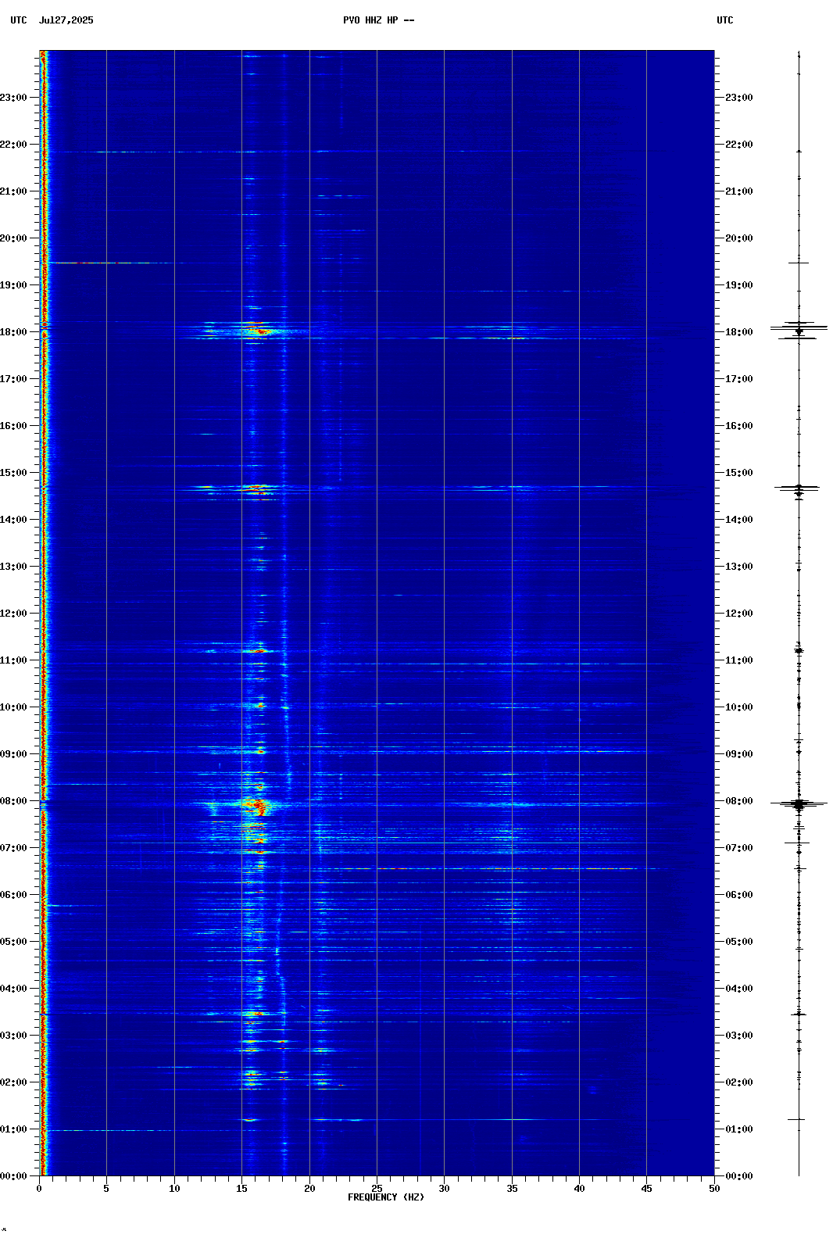The image size is (833, 1238).
Task: Click the 08:00 seismogram amplitude spike
Action: [799, 803]
